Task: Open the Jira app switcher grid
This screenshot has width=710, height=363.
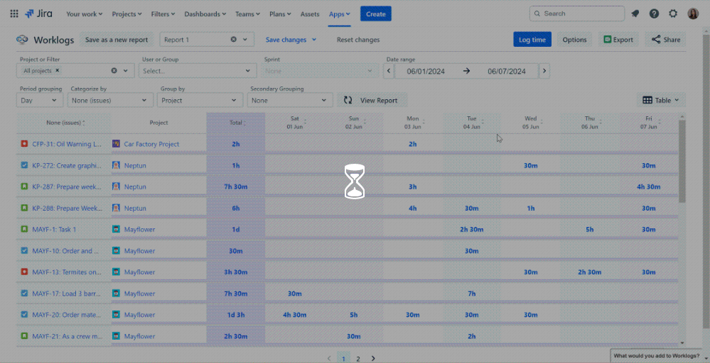Action: coord(14,14)
